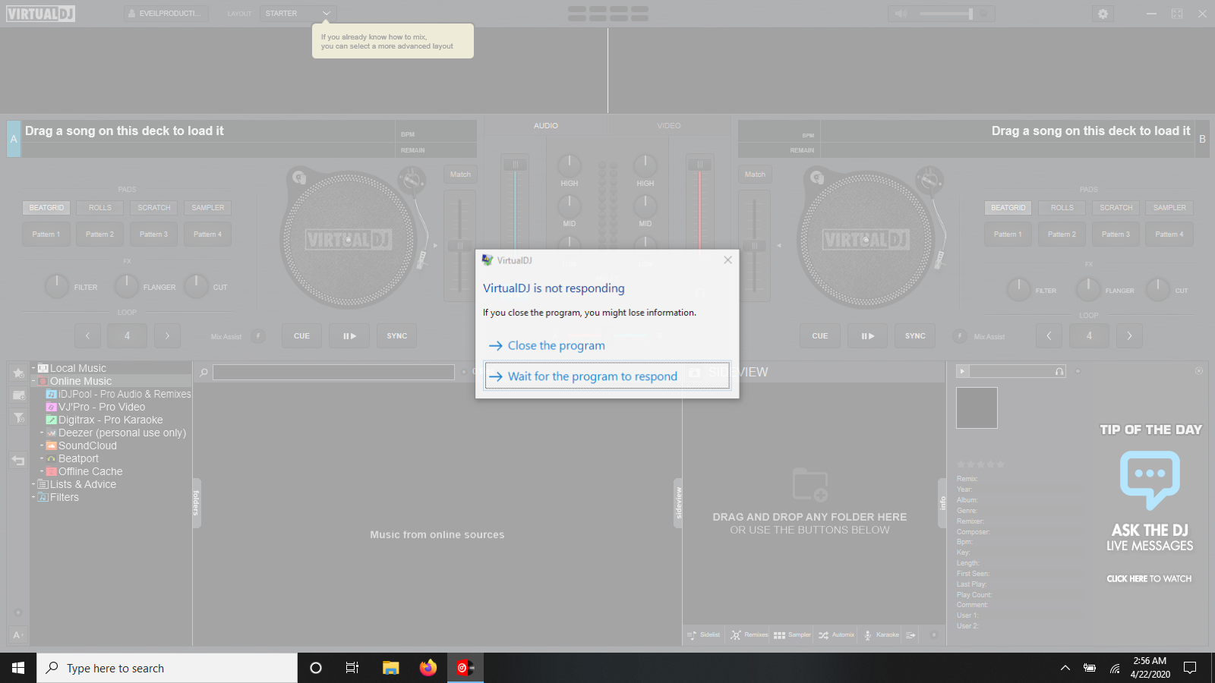The width and height of the screenshot is (1215, 683).
Task: Click the master volume speaker icon
Action: (901, 14)
